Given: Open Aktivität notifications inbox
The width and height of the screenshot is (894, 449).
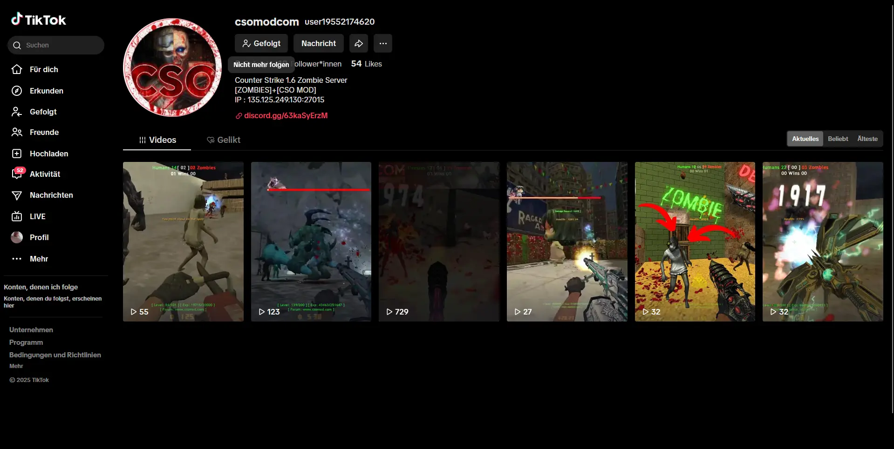Looking at the screenshot, I should (45, 174).
